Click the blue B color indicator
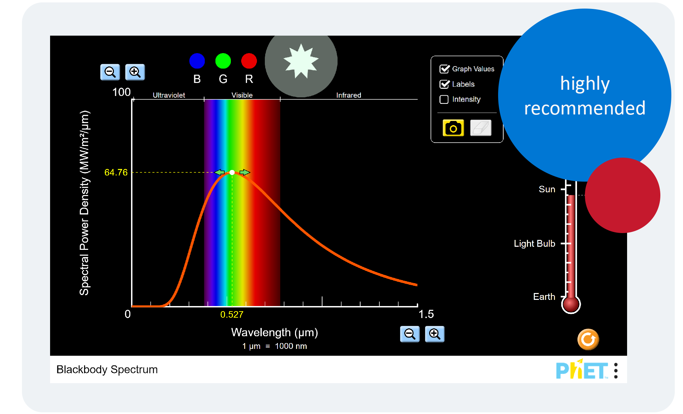Viewport: 683px width, 414px height. click(x=197, y=61)
